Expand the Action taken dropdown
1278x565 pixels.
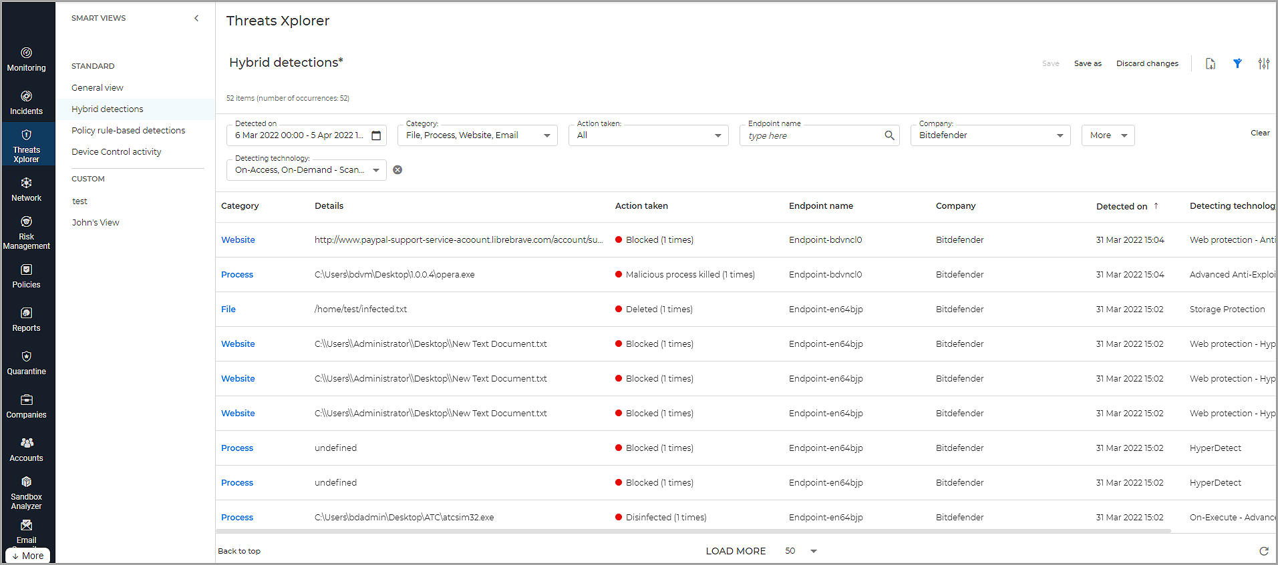point(717,135)
